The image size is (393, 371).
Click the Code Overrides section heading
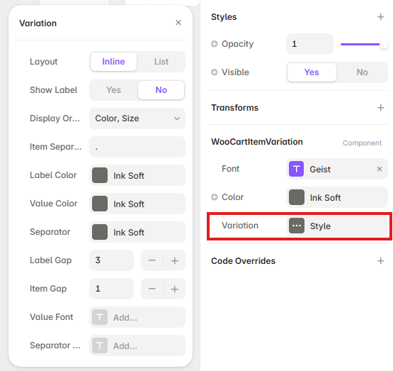click(243, 261)
